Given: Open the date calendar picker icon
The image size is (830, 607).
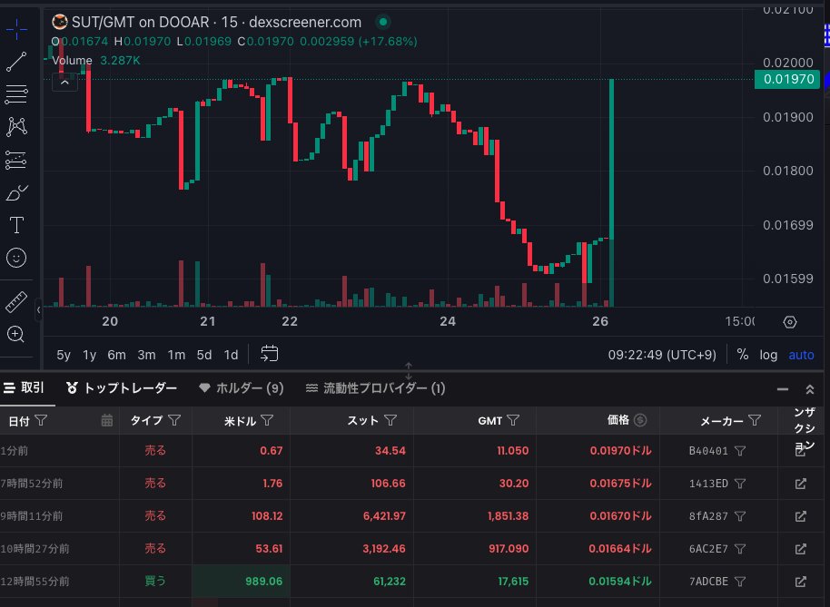Looking at the screenshot, I should tap(107, 420).
